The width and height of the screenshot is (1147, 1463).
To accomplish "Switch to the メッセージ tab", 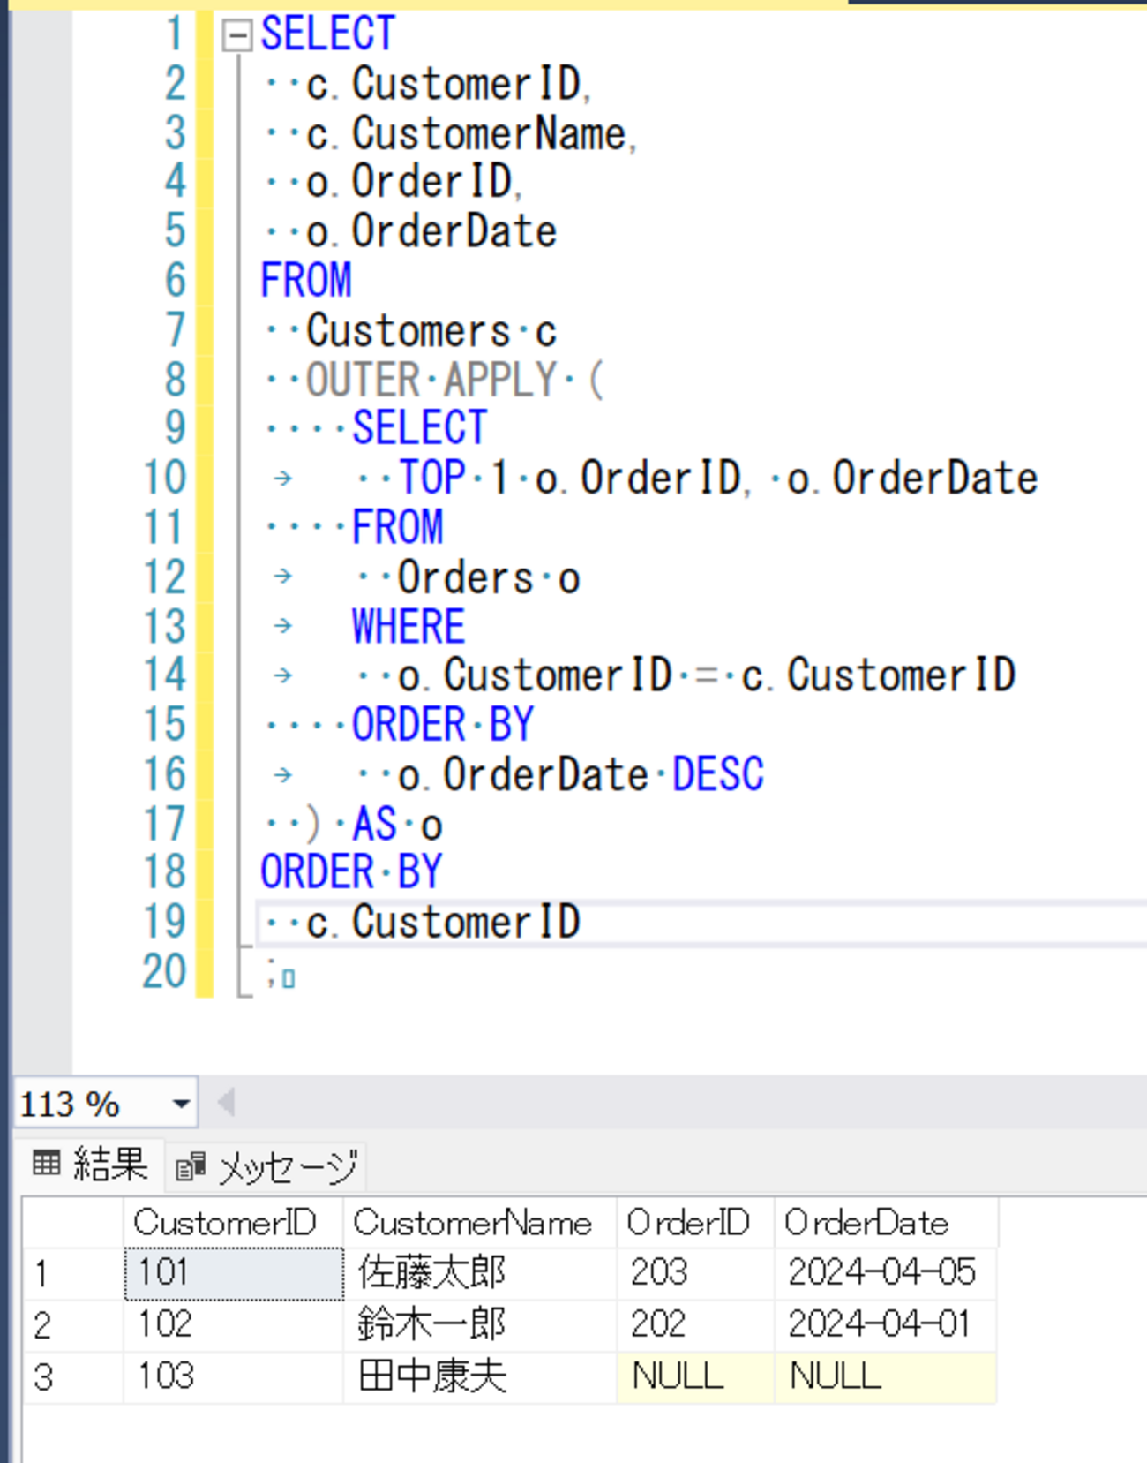I will (x=266, y=1167).
